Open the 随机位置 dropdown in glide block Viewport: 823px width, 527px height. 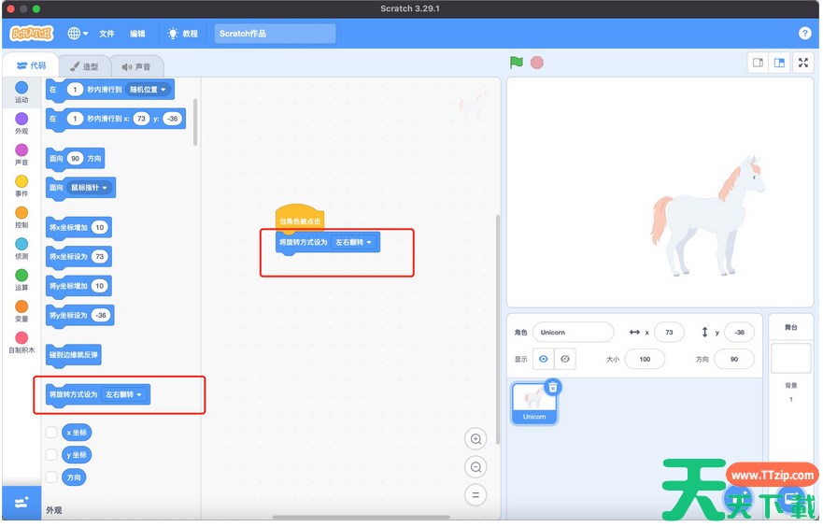pyautogui.click(x=149, y=90)
